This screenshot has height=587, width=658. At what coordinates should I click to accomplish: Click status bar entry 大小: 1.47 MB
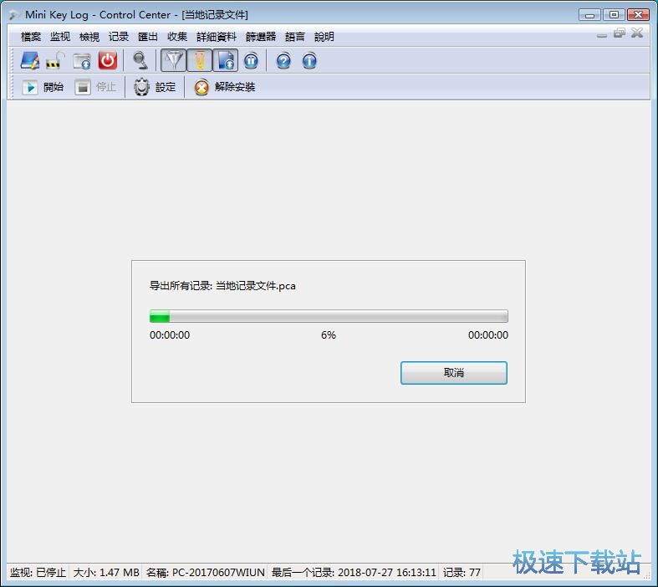(x=106, y=573)
